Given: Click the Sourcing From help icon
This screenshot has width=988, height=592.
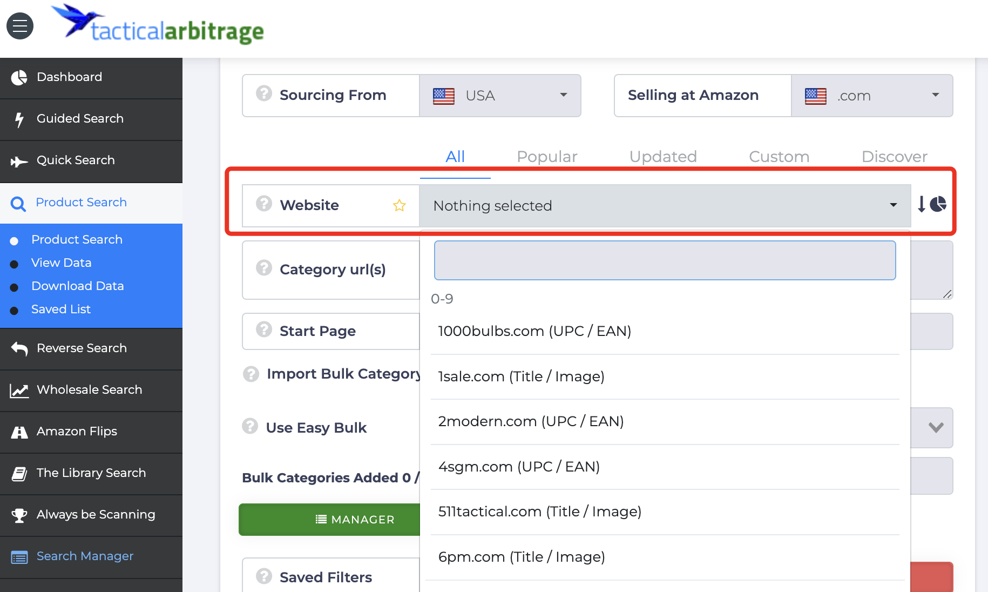Looking at the screenshot, I should click(264, 93).
